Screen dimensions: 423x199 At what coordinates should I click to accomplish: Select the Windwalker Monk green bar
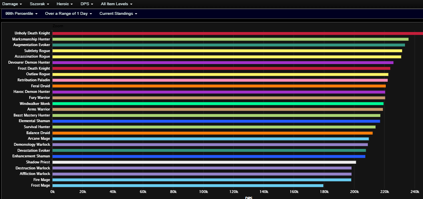point(218,104)
